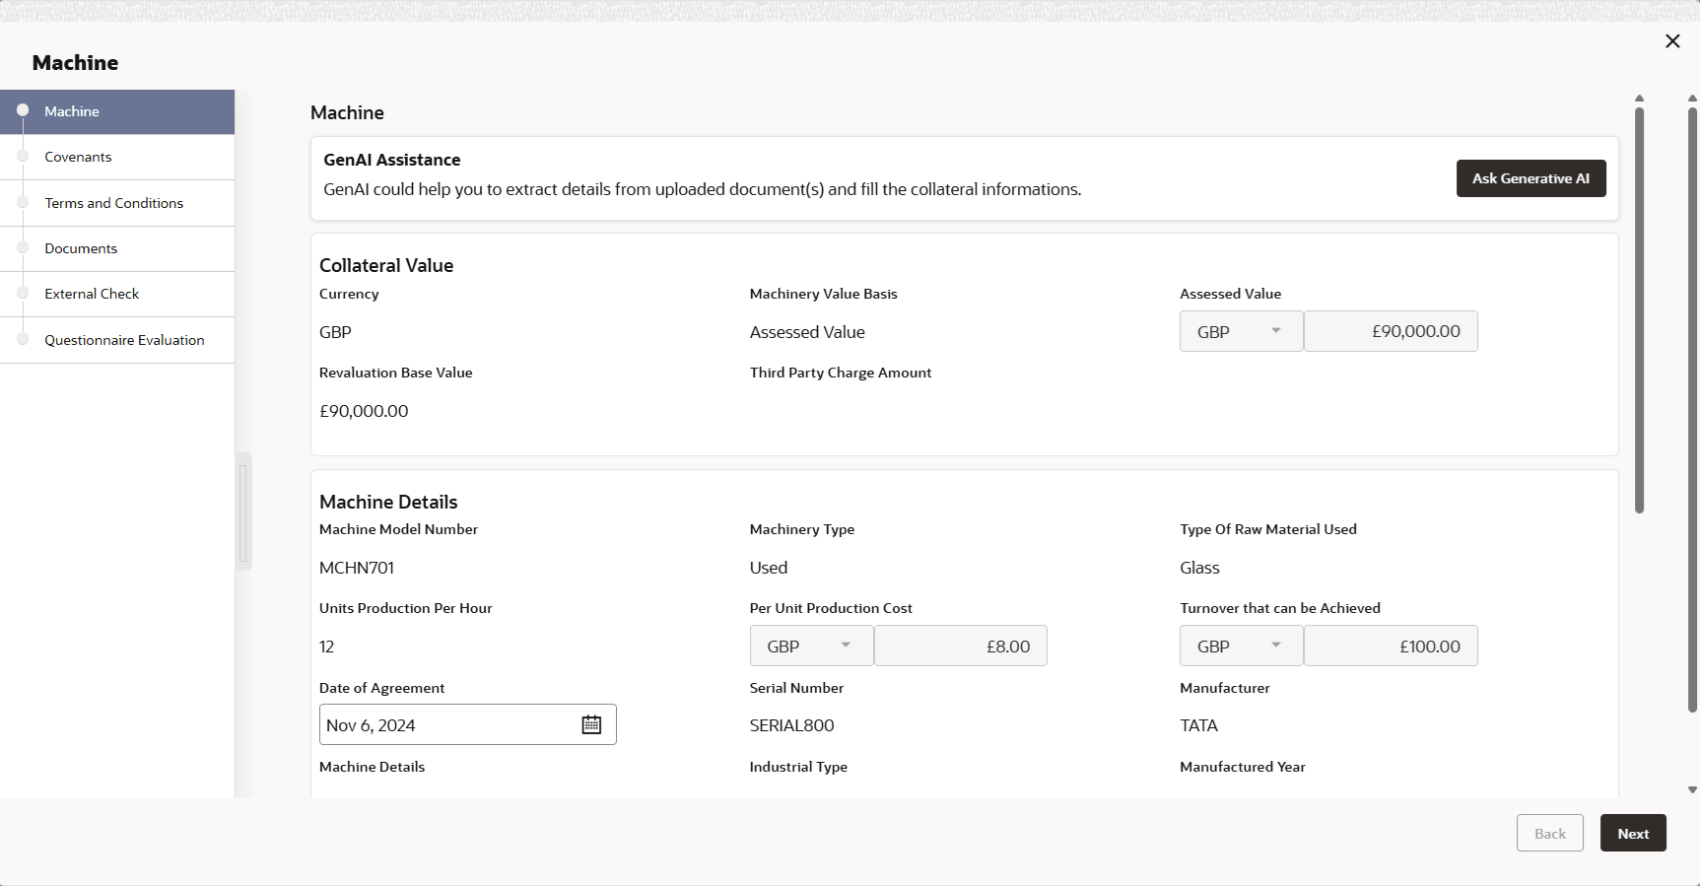This screenshot has height=886, width=1700.
Task: Open the Documents section
Action: pos(81,248)
